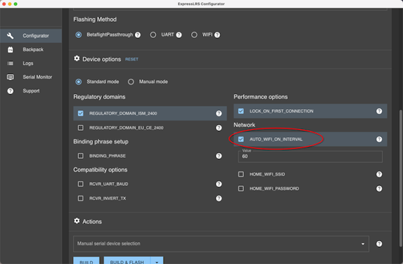This screenshot has width=403, height=264.
Task: Expand the Manual serial device selection dropdown
Action: pos(363,244)
